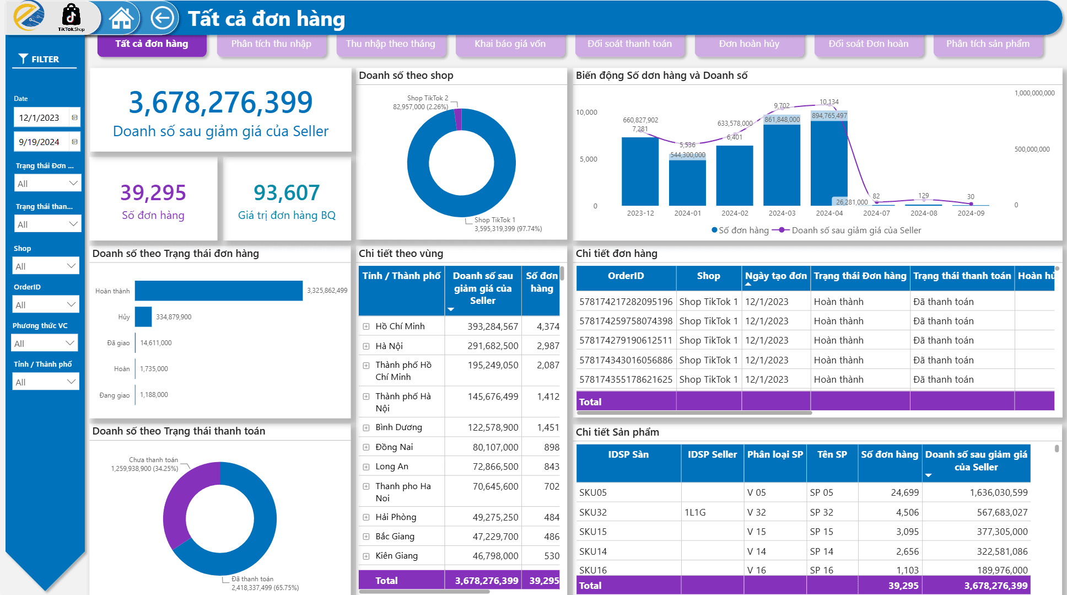The height and width of the screenshot is (595, 1067).
Task: Expand Hải Phòng row plus icon
Action: click(x=366, y=517)
